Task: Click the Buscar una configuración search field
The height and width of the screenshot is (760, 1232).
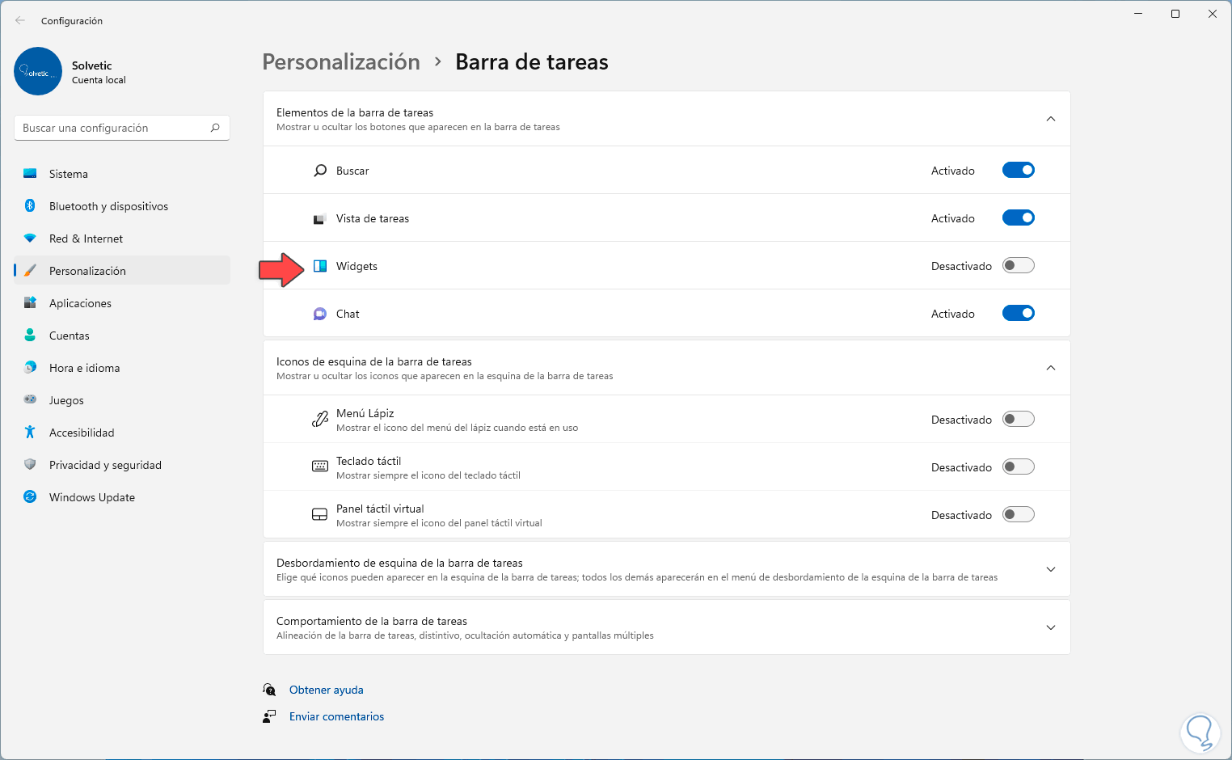Action: (x=113, y=128)
